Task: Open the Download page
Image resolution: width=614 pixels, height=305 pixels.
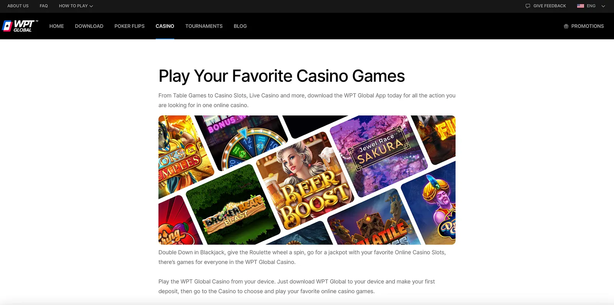Action: (x=89, y=26)
